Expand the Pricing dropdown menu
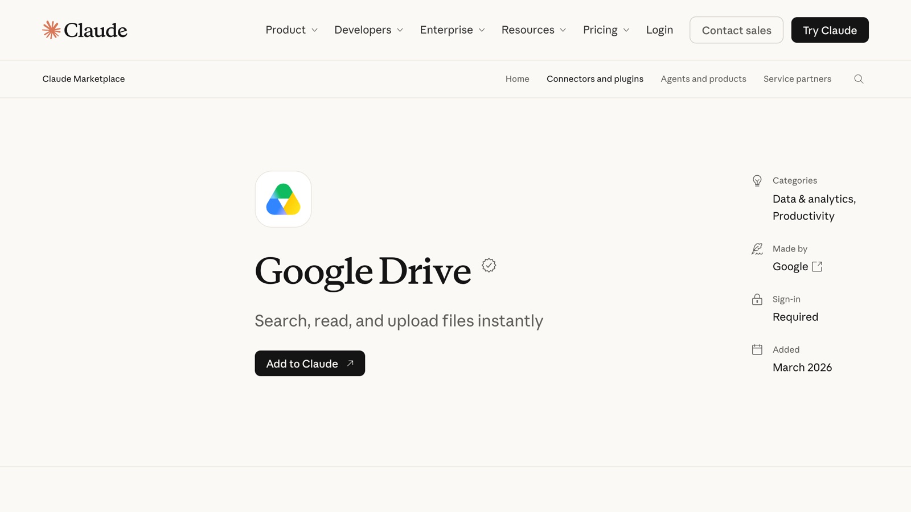The image size is (911, 512). [x=606, y=30]
